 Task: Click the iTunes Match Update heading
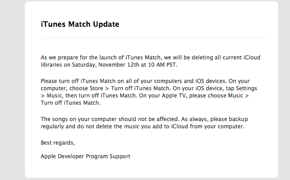[x=80, y=24]
